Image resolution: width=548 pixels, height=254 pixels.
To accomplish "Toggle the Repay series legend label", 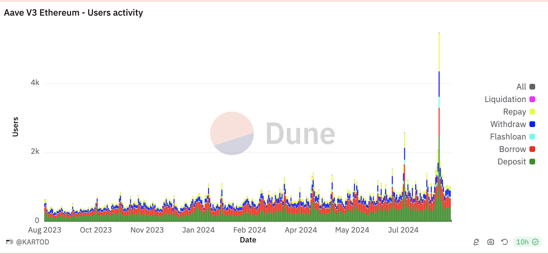I will coord(514,112).
